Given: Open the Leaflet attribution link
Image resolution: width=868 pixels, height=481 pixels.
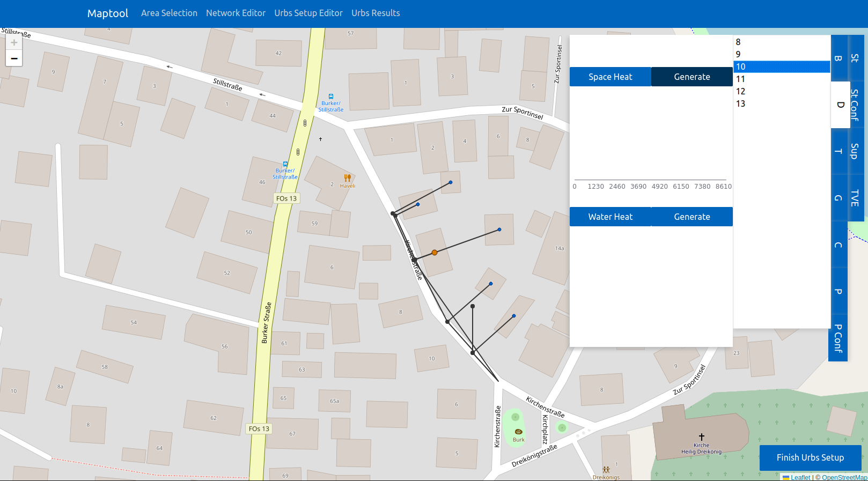Looking at the screenshot, I should [800, 477].
